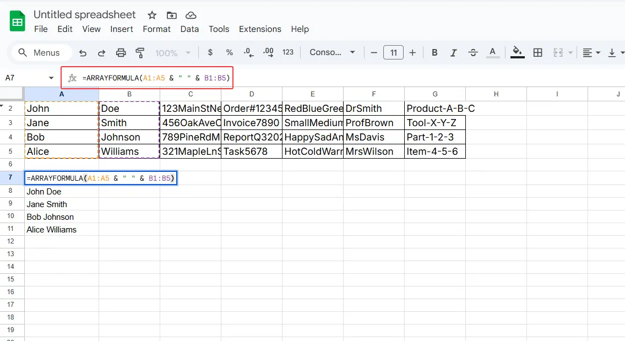The image size is (625, 341).
Task: Star the Untitled spreadsheet
Action: [x=152, y=15]
